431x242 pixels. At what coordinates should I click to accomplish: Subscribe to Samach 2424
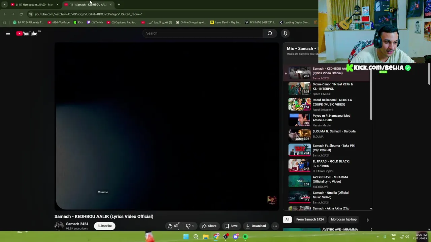(105, 226)
